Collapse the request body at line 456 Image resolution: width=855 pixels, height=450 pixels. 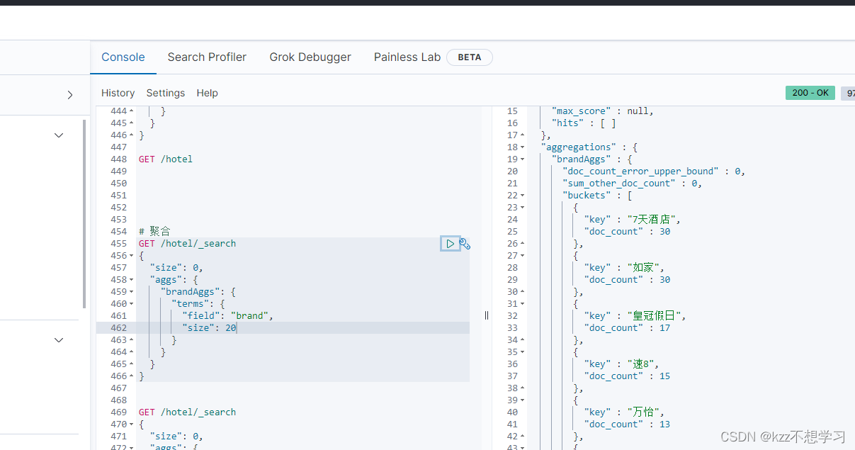(x=132, y=256)
